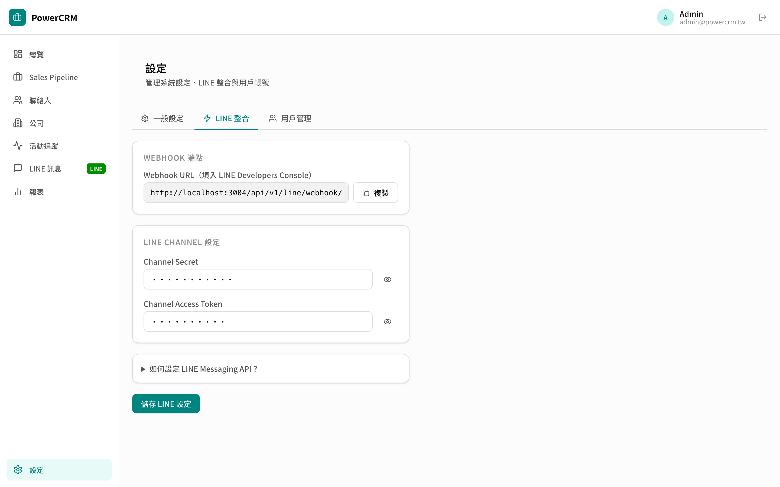Click the Admin avatar circle

[665, 17]
